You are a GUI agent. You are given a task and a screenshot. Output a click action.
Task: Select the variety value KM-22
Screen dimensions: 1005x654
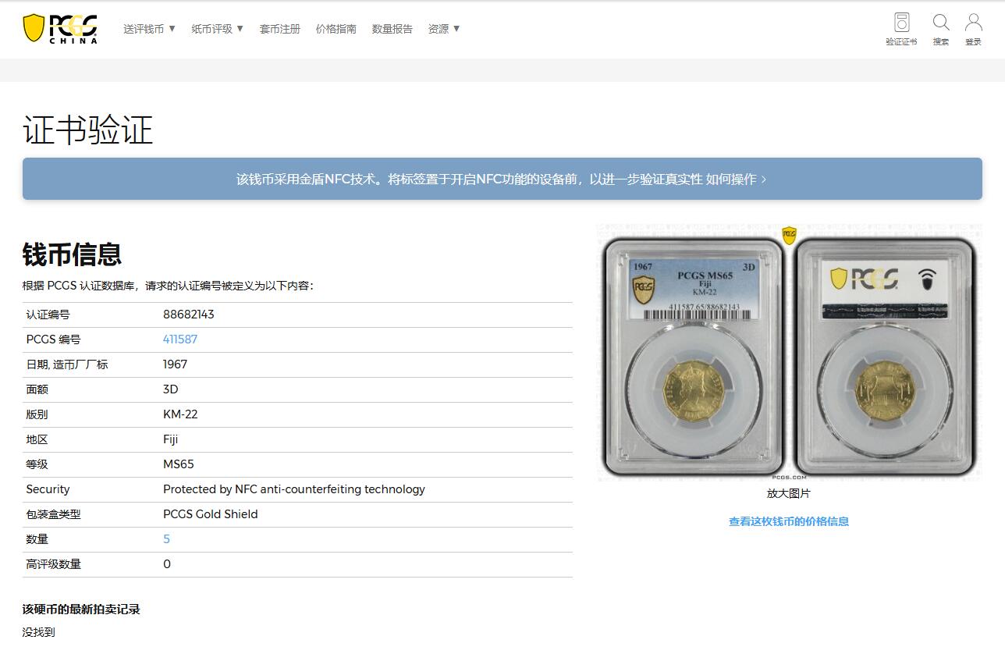point(180,414)
